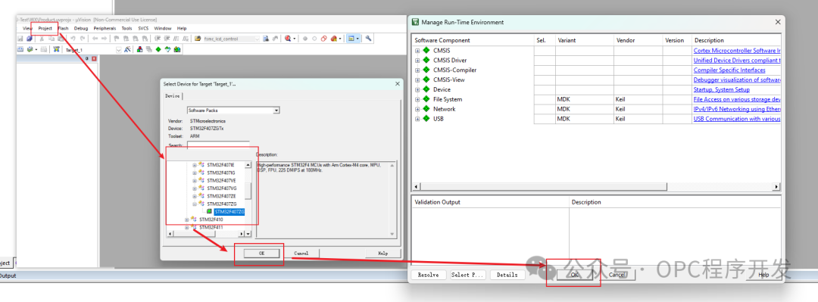The image size is (818, 302).
Task: Click OK in Select Device dialog
Action: [261, 253]
